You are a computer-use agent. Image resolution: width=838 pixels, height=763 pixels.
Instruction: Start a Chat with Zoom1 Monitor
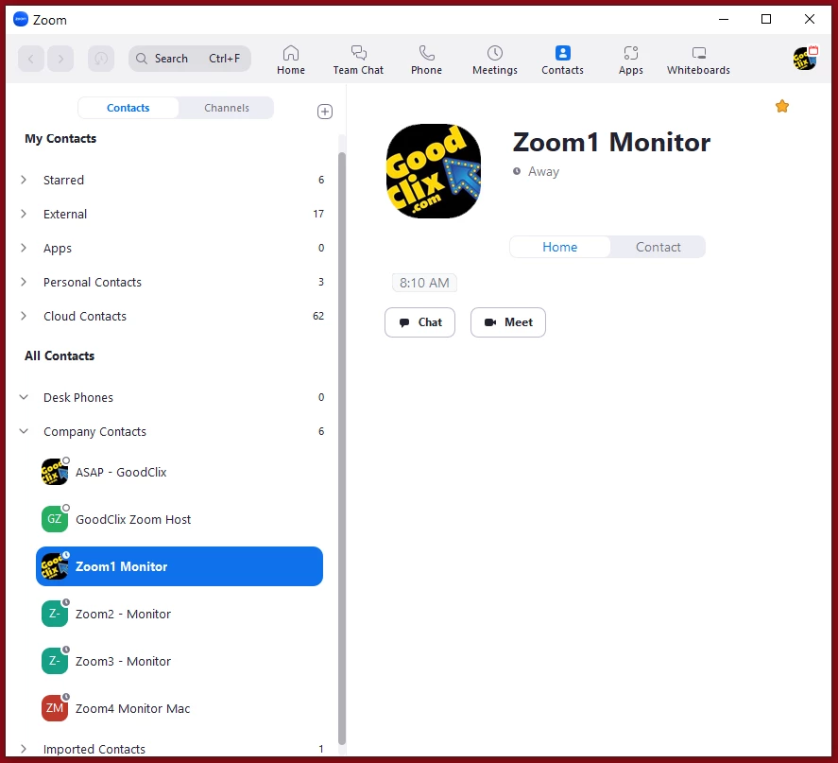pyautogui.click(x=420, y=322)
